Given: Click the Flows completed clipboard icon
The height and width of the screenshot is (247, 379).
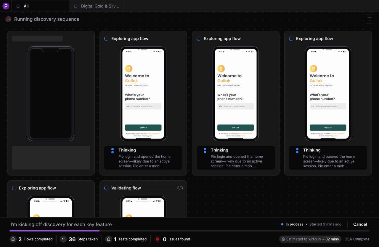Looking at the screenshot, I should point(13,239).
